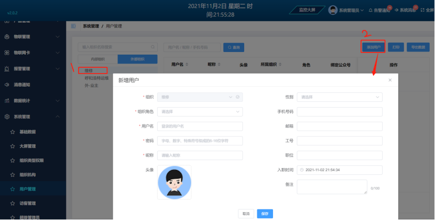Focus the 职位 input field
The height and width of the screenshot is (220, 435).
click(x=340, y=155)
